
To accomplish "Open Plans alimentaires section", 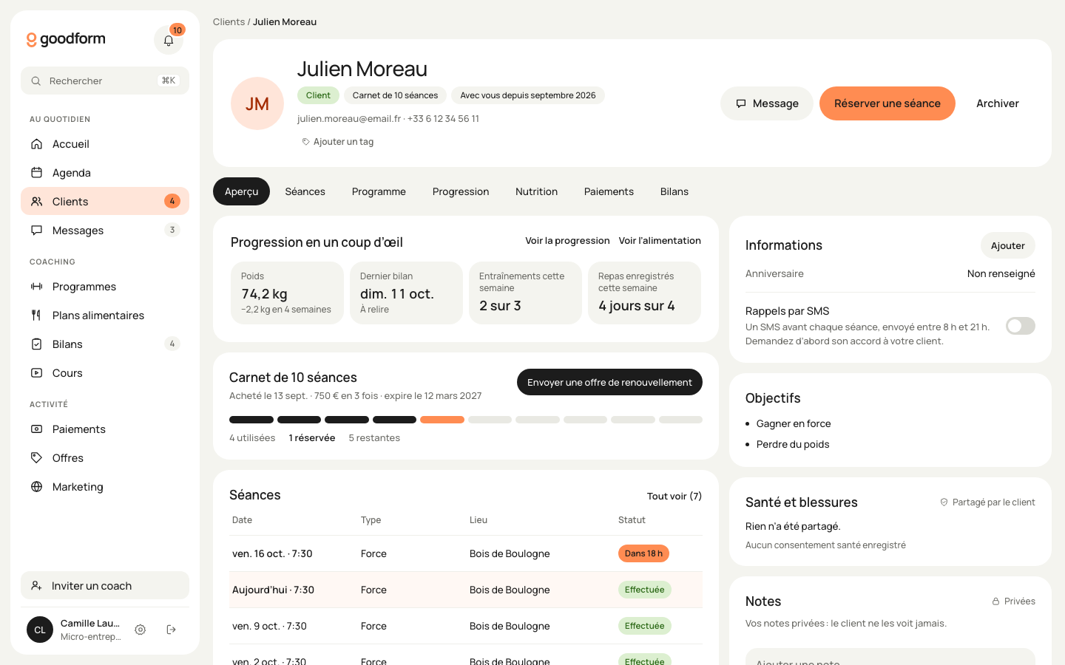I will click(105, 316).
